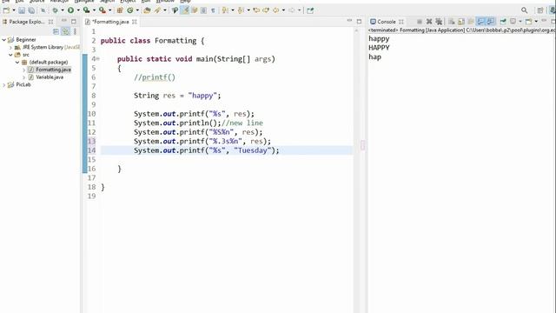This screenshot has height=313, width=556.
Task: Click Collapse All in Package Explorer
Action: [56, 31]
